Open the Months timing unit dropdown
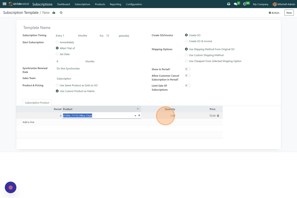 (x=83, y=36)
